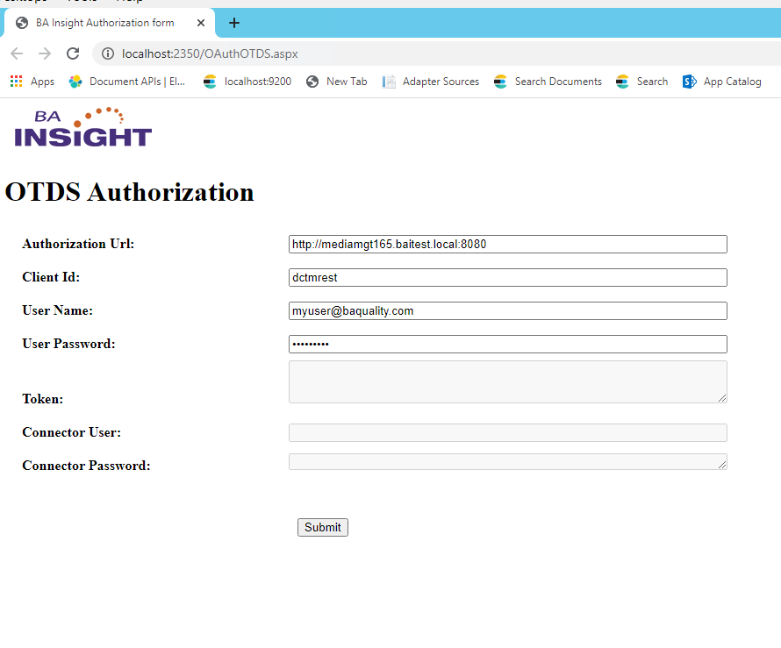The image size is (781, 648).
Task: Select the BA Insight Authorization form tab
Action: (104, 23)
